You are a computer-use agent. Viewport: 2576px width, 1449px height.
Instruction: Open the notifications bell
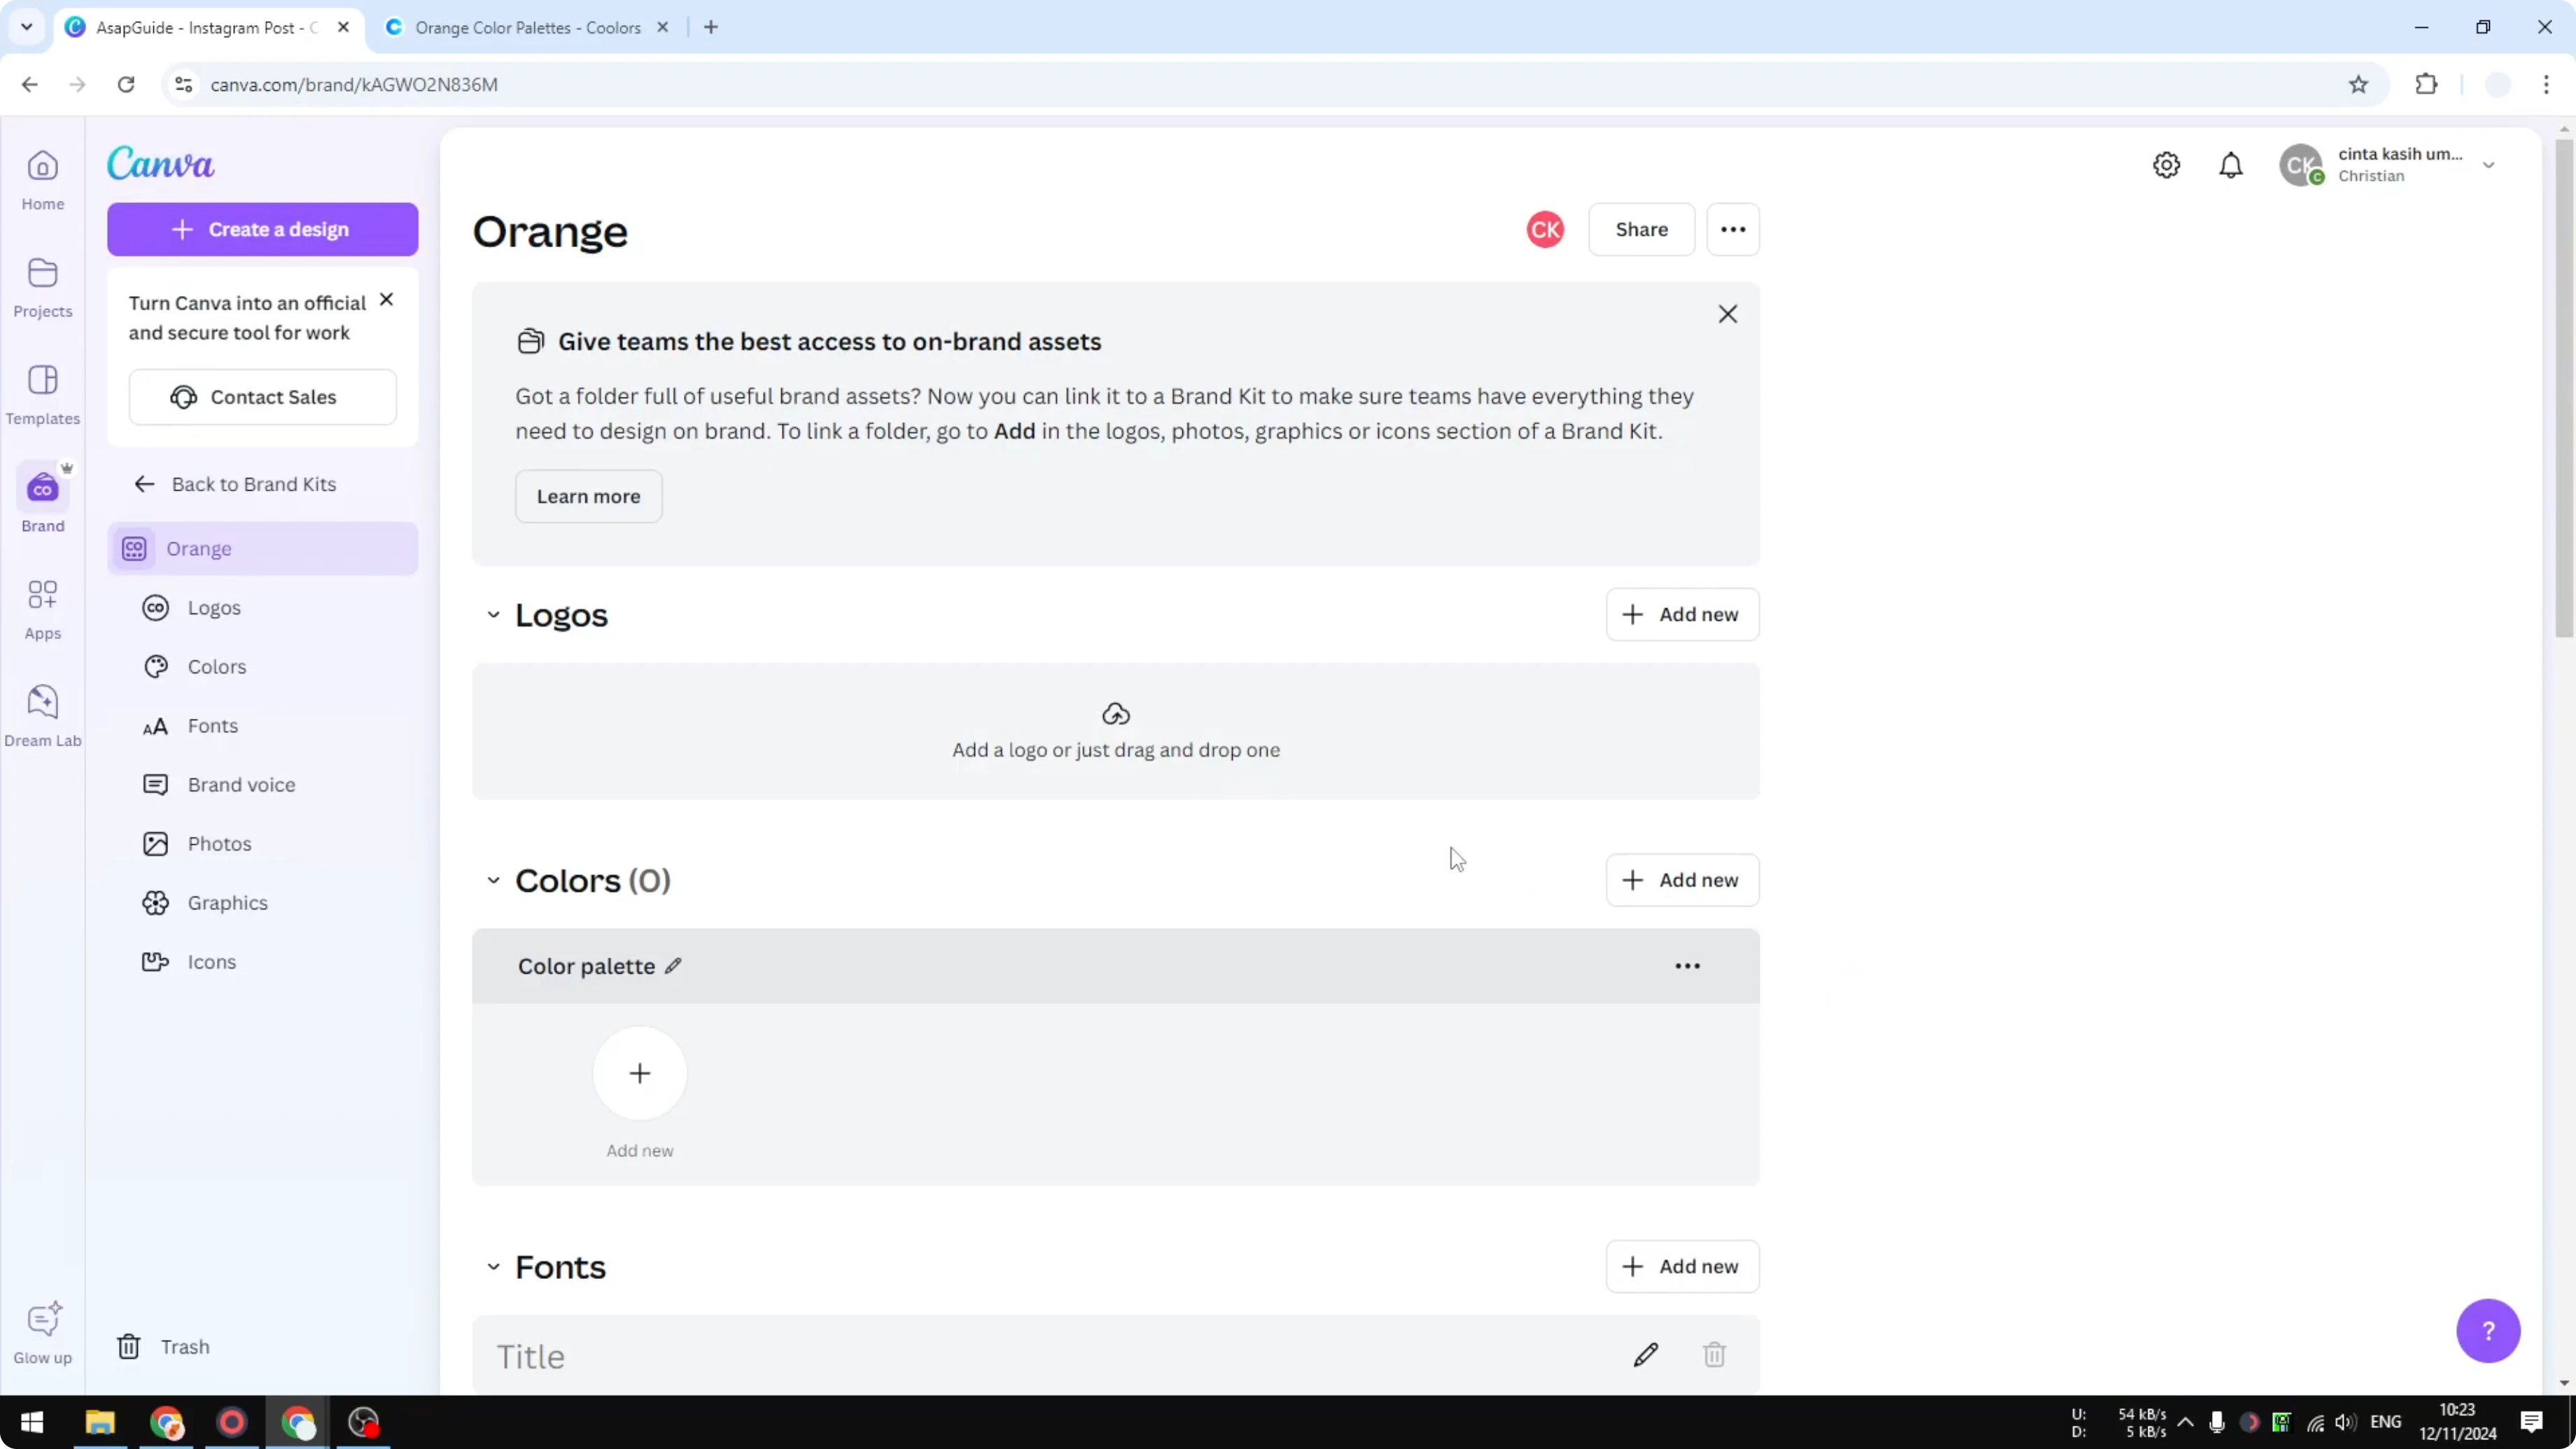[2231, 165]
